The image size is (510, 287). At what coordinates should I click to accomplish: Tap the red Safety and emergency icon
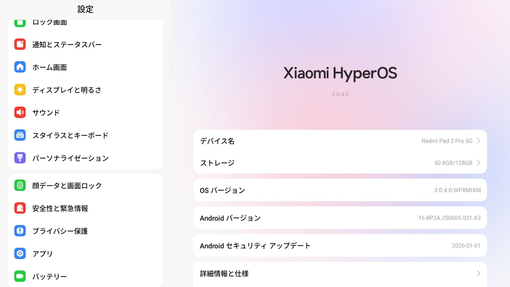20,208
